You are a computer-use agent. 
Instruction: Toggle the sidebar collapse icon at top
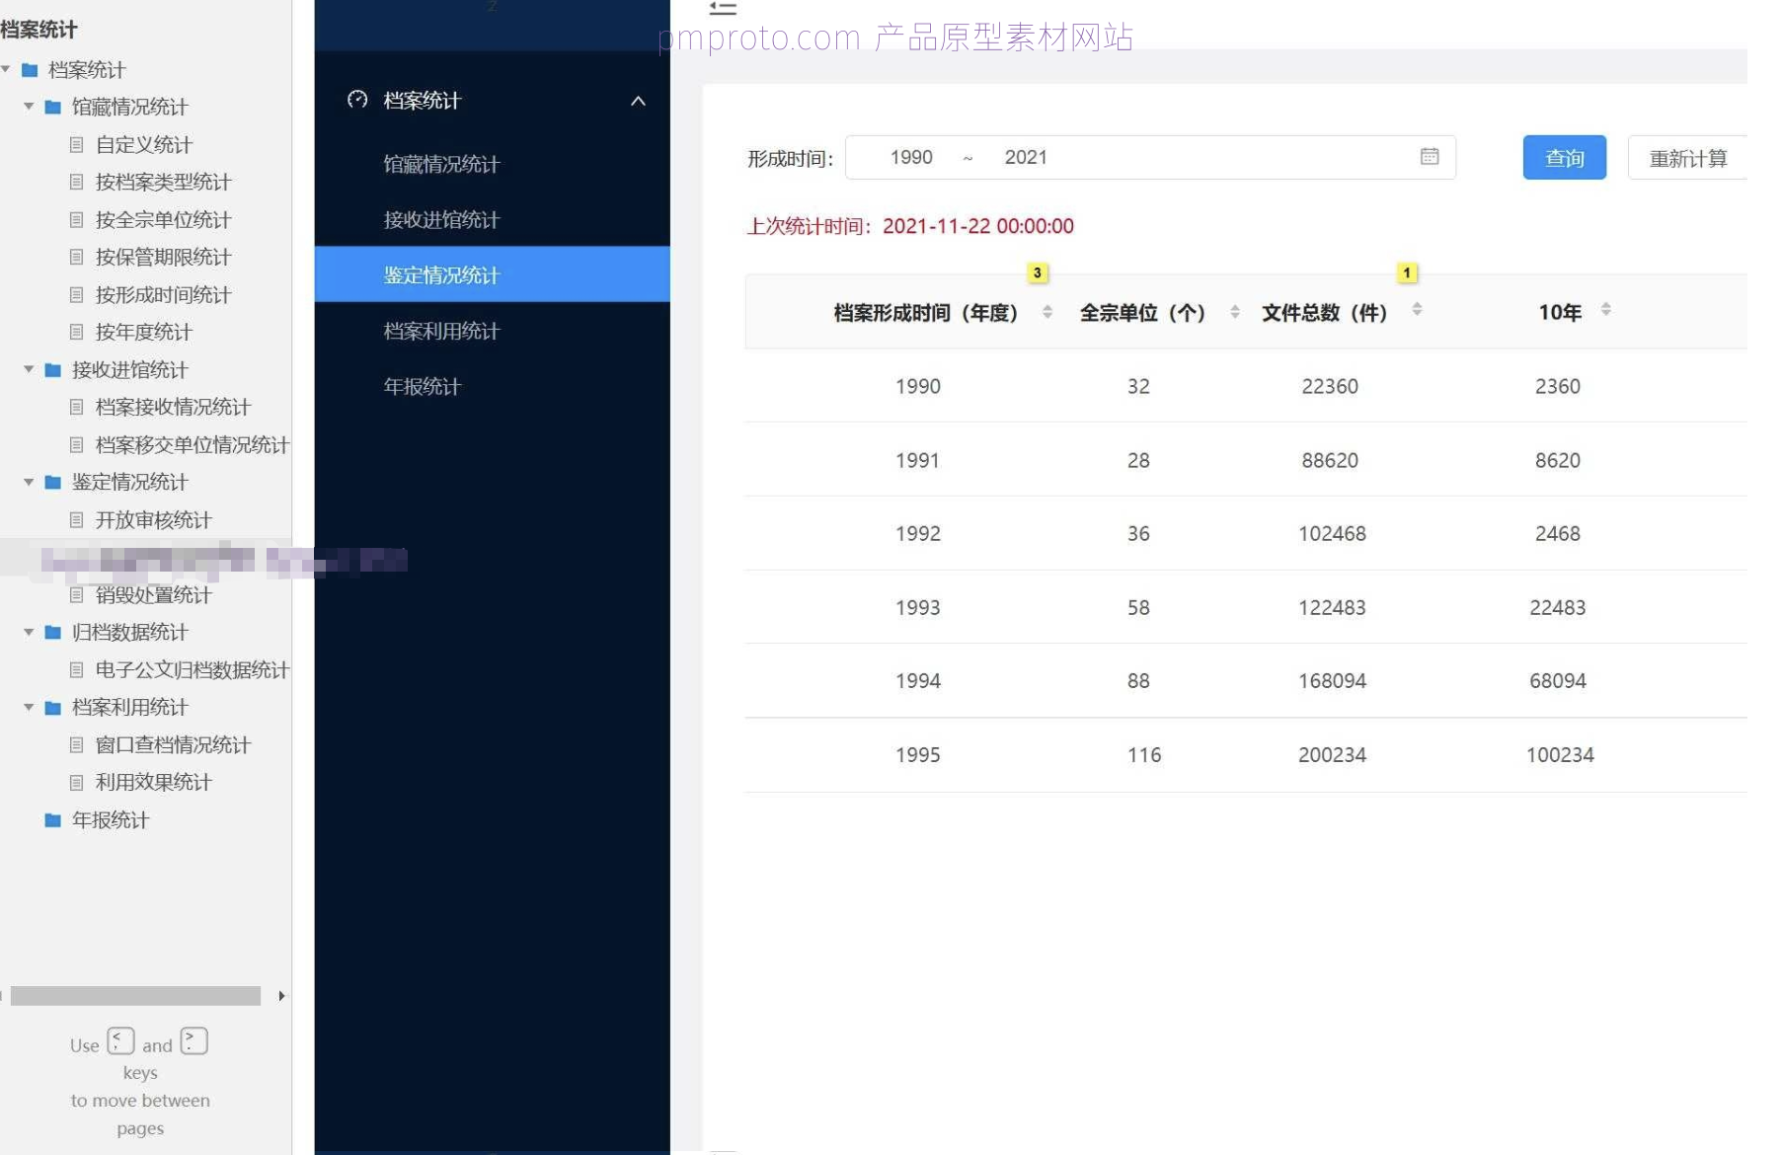click(x=723, y=8)
